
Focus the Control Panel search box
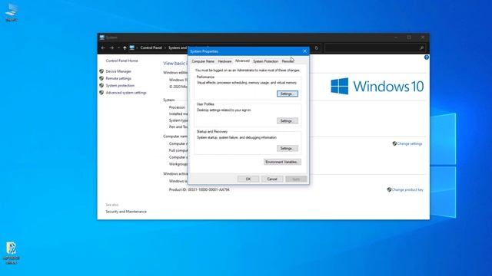375,48
